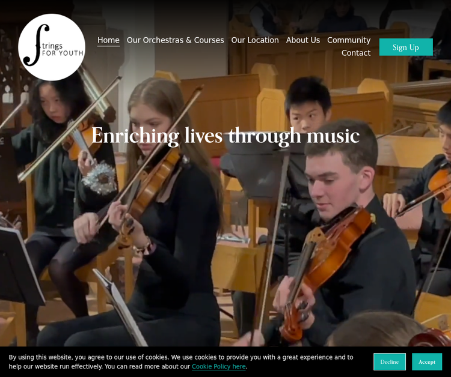Open the Cookie Policy here link
Image resolution: width=451 pixels, height=377 pixels.
click(x=219, y=367)
